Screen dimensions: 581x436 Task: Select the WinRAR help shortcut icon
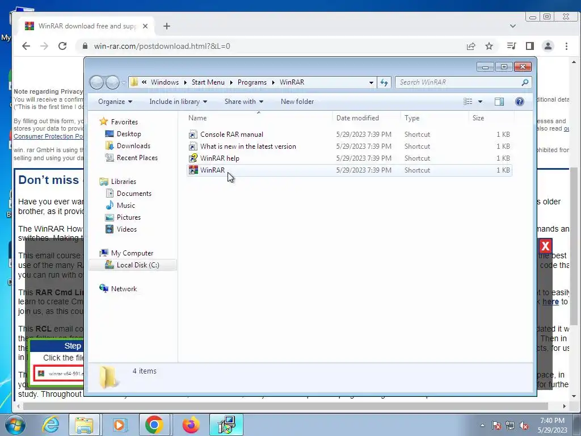pos(193,158)
